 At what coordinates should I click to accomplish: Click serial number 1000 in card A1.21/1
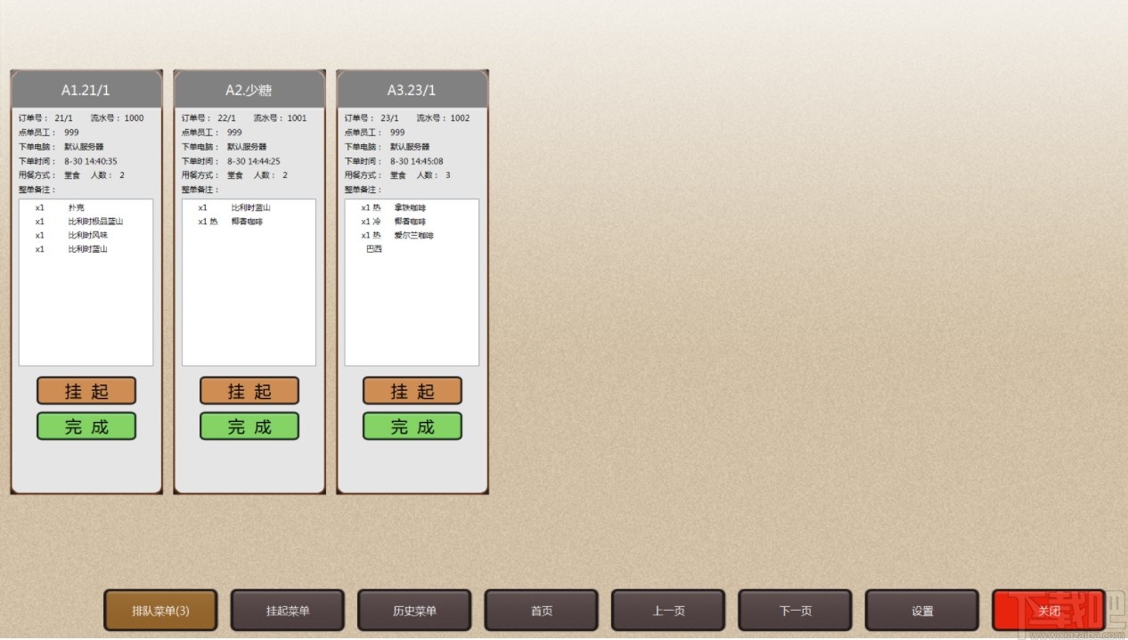click(134, 118)
